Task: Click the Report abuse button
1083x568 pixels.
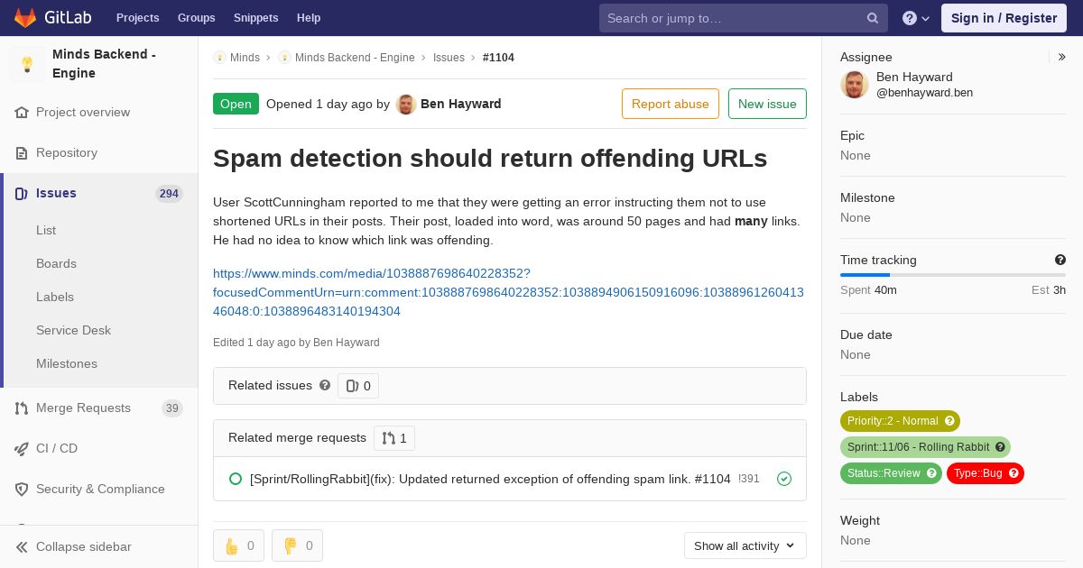Action: point(671,104)
